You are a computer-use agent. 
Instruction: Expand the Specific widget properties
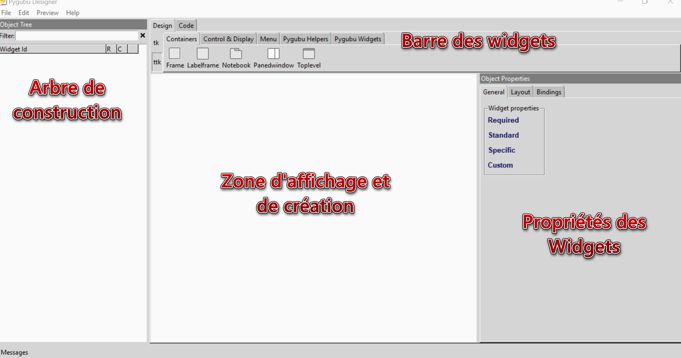(502, 150)
